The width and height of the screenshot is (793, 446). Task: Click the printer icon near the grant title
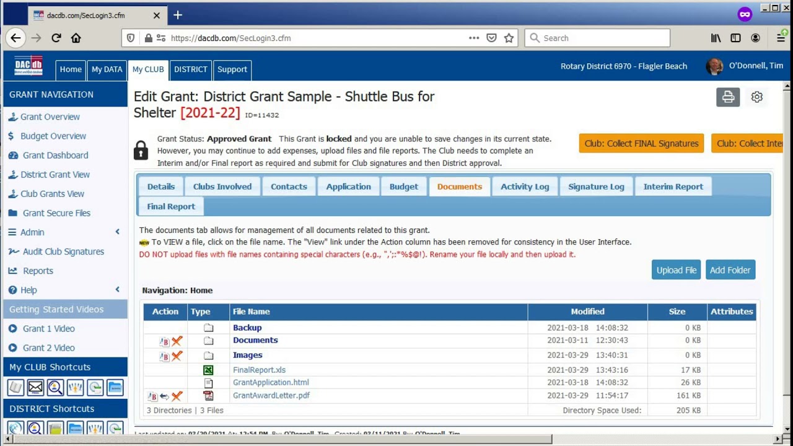[x=728, y=97]
